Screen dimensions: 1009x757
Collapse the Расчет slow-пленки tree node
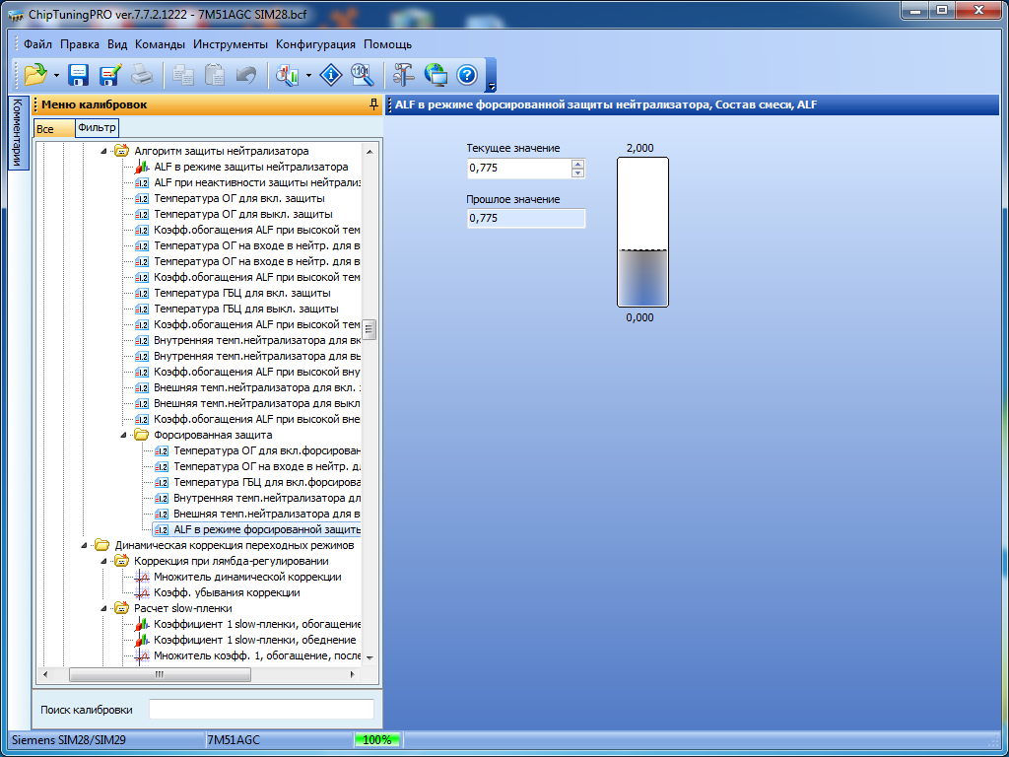(103, 608)
